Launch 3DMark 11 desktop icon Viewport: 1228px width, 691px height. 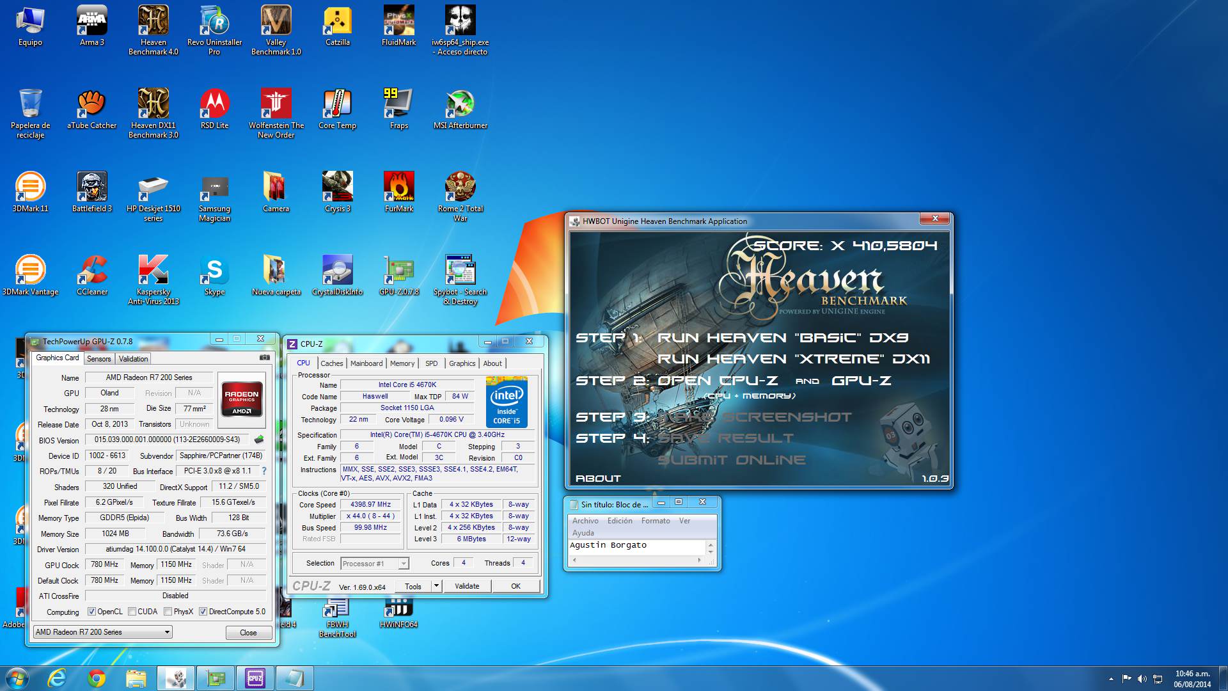(30, 192)
